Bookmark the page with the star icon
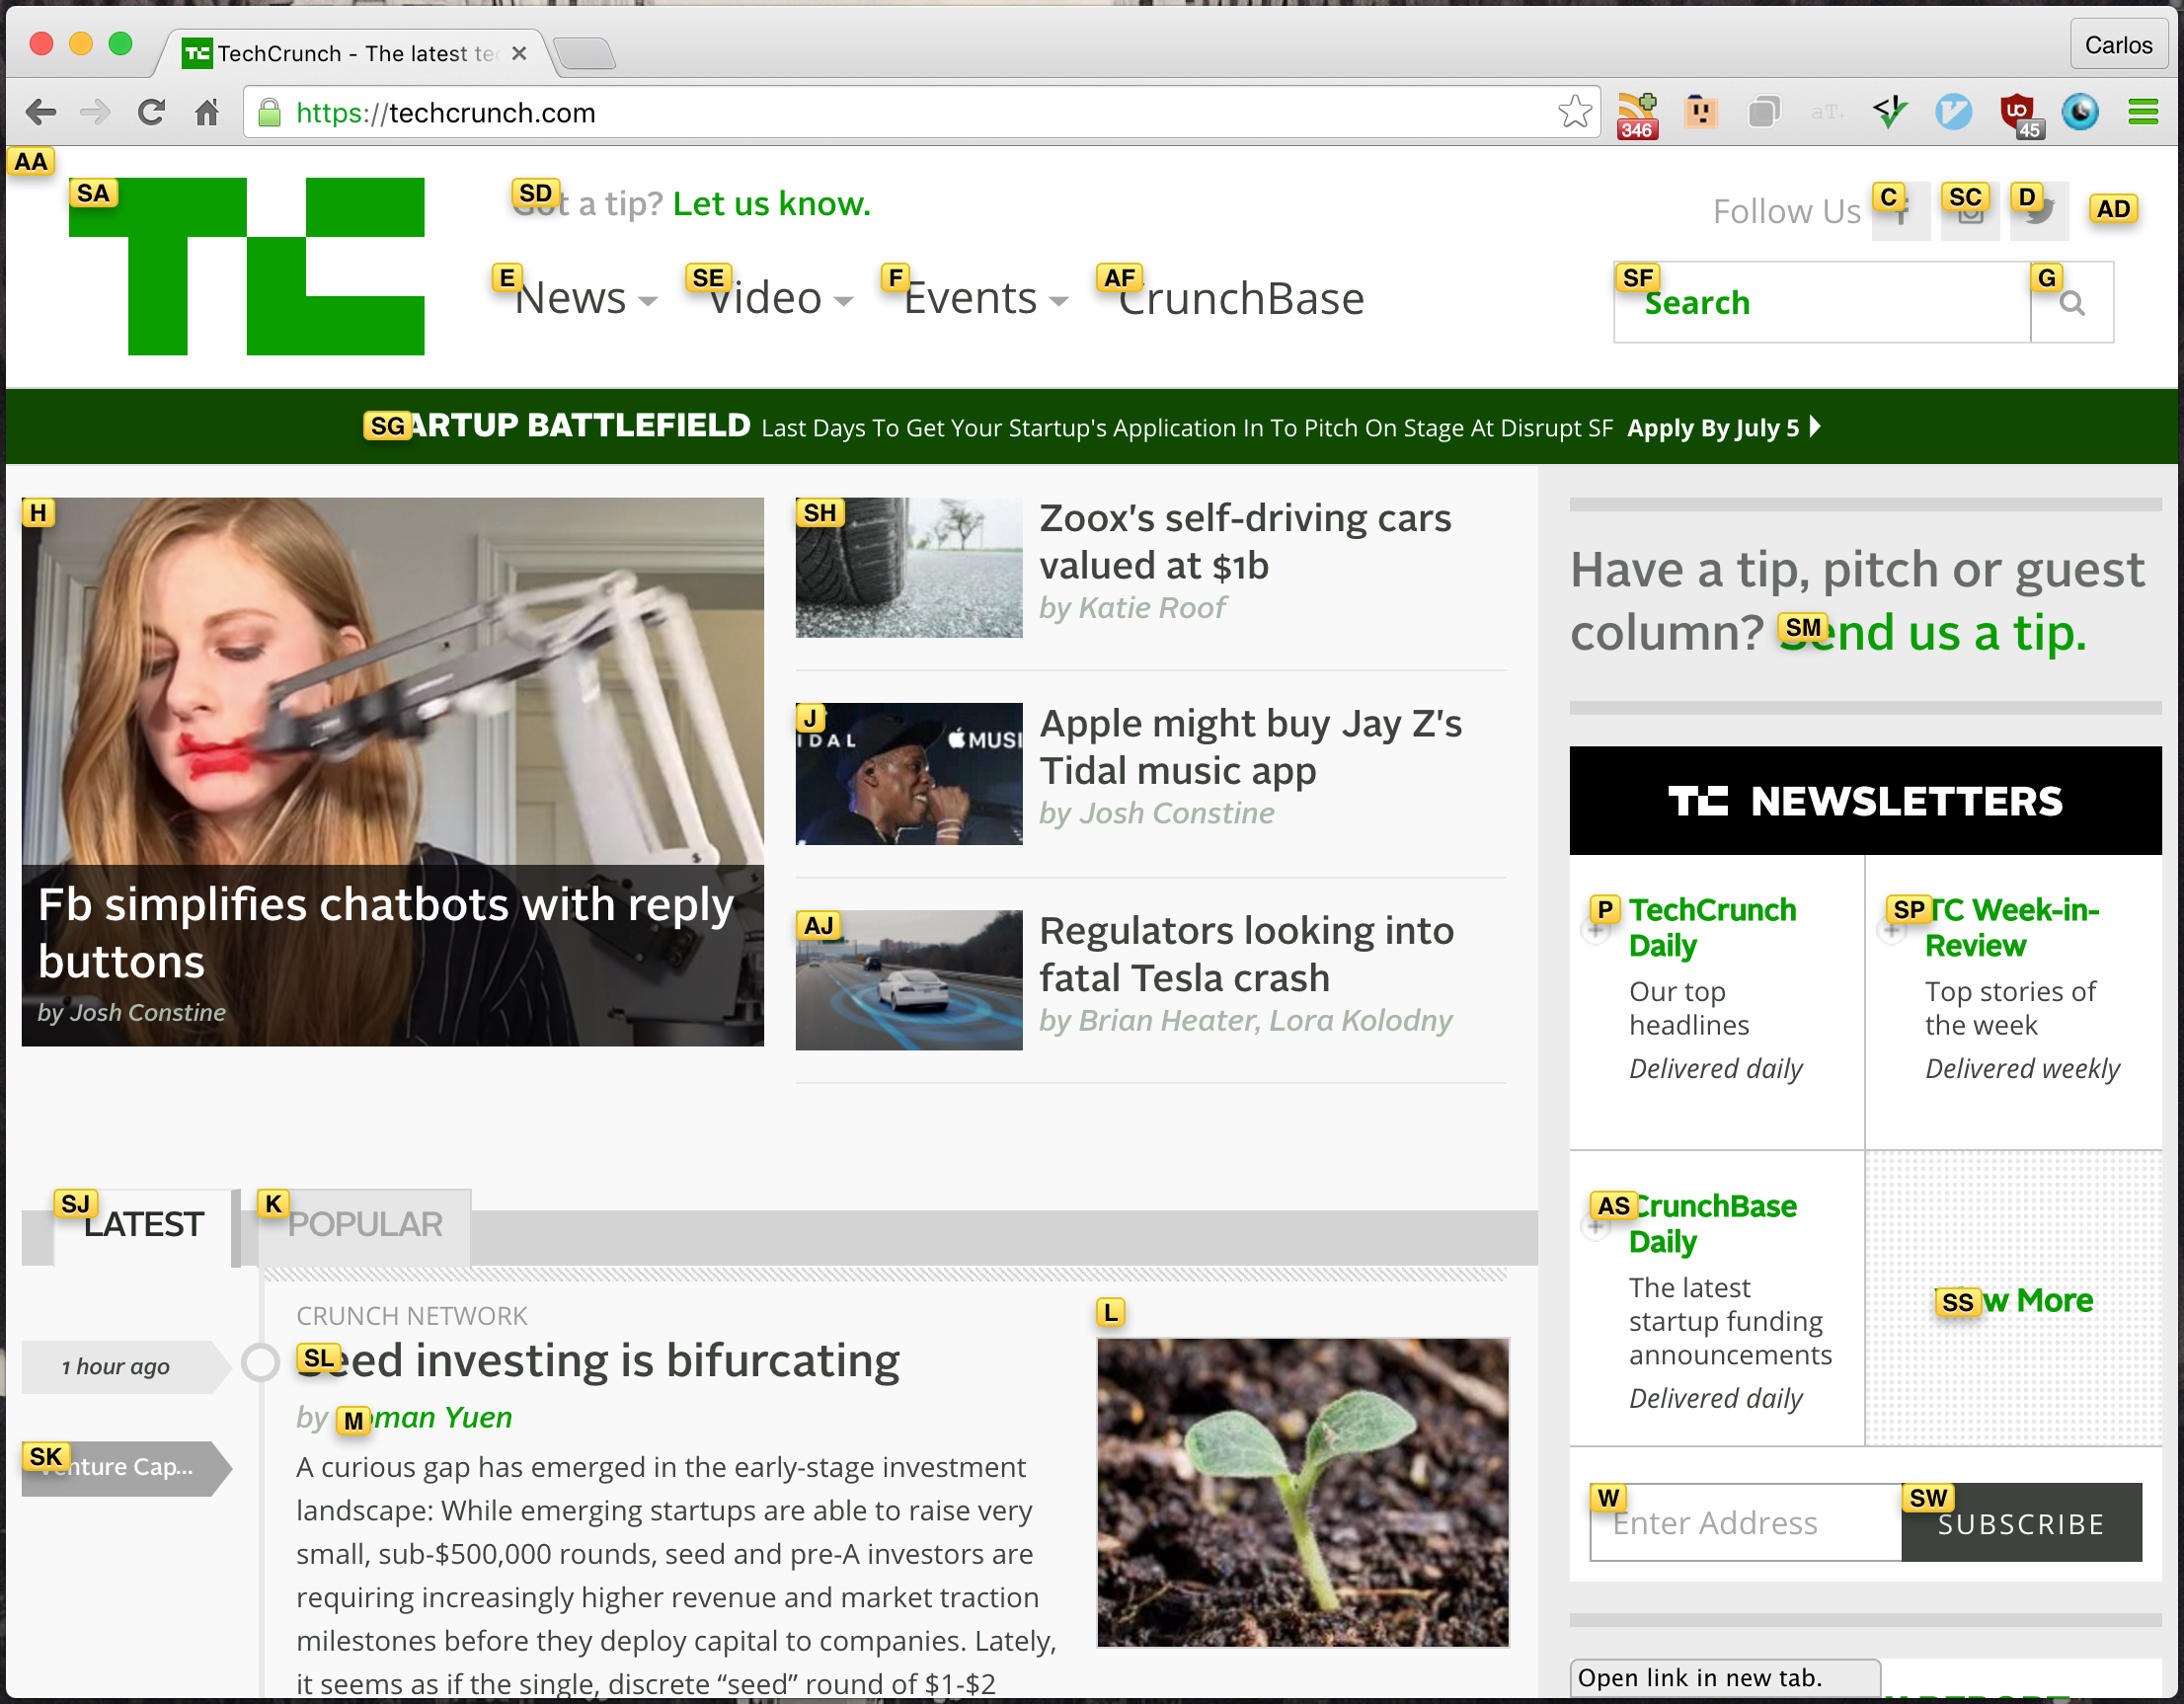 1575,112
